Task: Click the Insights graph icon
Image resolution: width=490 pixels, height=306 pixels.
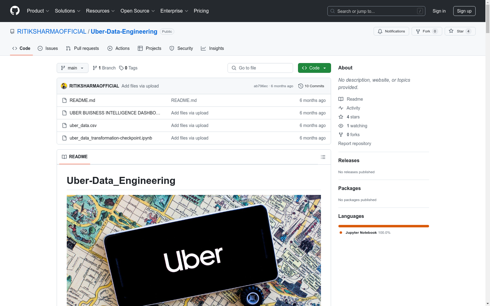Action: point(203,48)
